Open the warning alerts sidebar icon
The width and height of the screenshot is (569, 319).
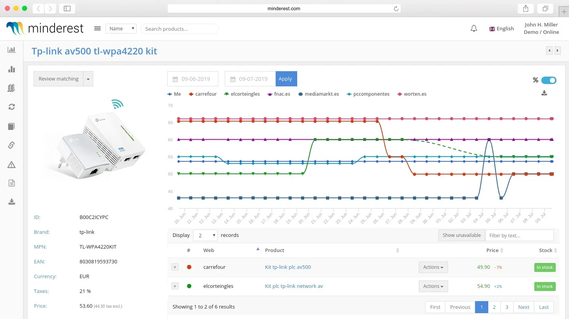point(12,165)
